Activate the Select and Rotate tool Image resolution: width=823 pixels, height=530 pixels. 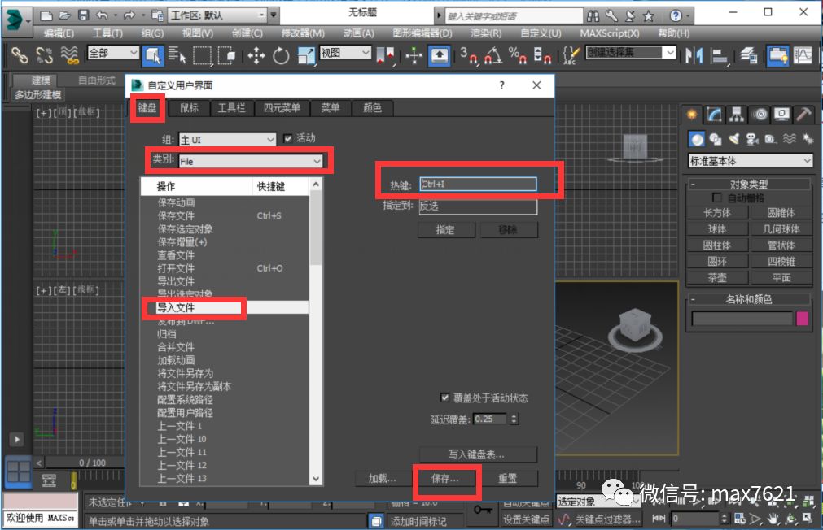[281, 55]
